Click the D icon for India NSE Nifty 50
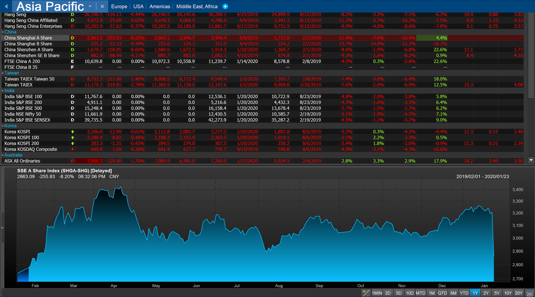The width and height of the screenshot is (535, 297). [73, 114]
